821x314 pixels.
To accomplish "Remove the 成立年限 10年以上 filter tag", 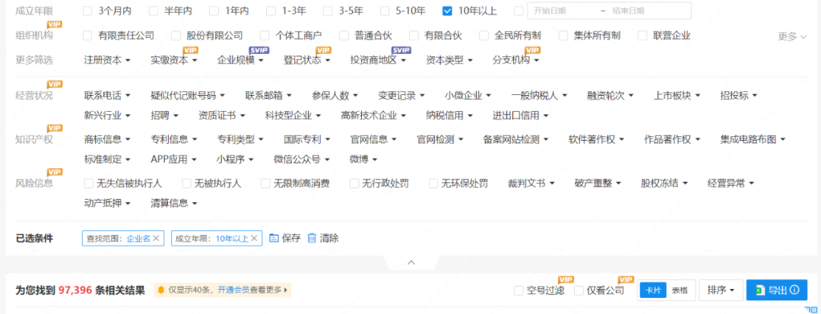I will [254, 238].
